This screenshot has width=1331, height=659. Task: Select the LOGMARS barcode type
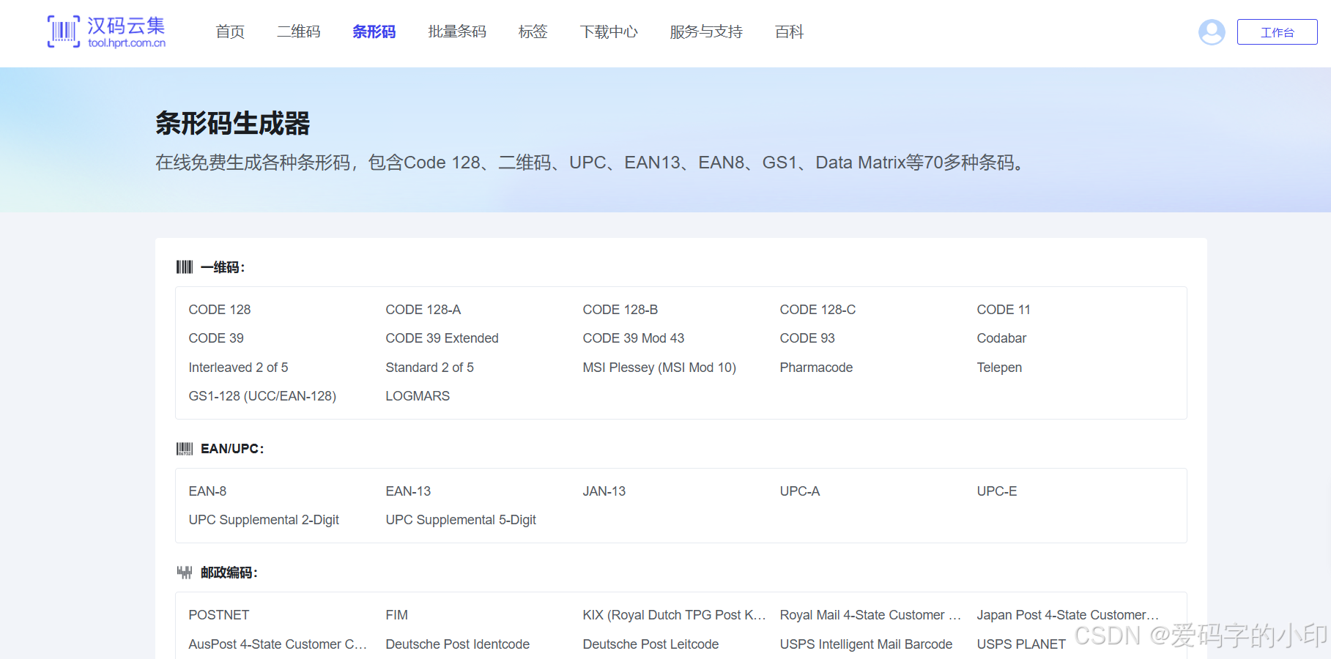click(x=418, y=396)
